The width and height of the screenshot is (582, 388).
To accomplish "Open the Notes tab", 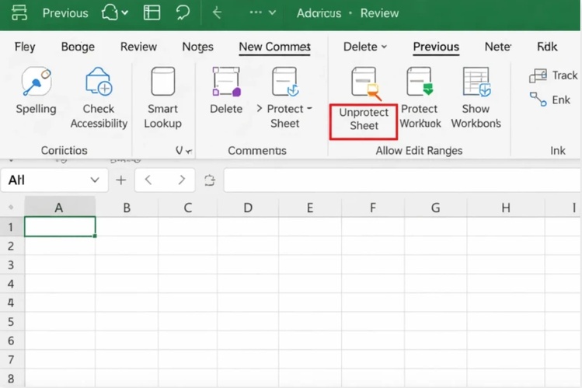I will [198, 47].
